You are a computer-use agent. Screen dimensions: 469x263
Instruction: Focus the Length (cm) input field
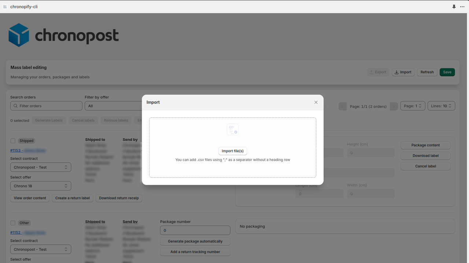(x=320, y=194)
